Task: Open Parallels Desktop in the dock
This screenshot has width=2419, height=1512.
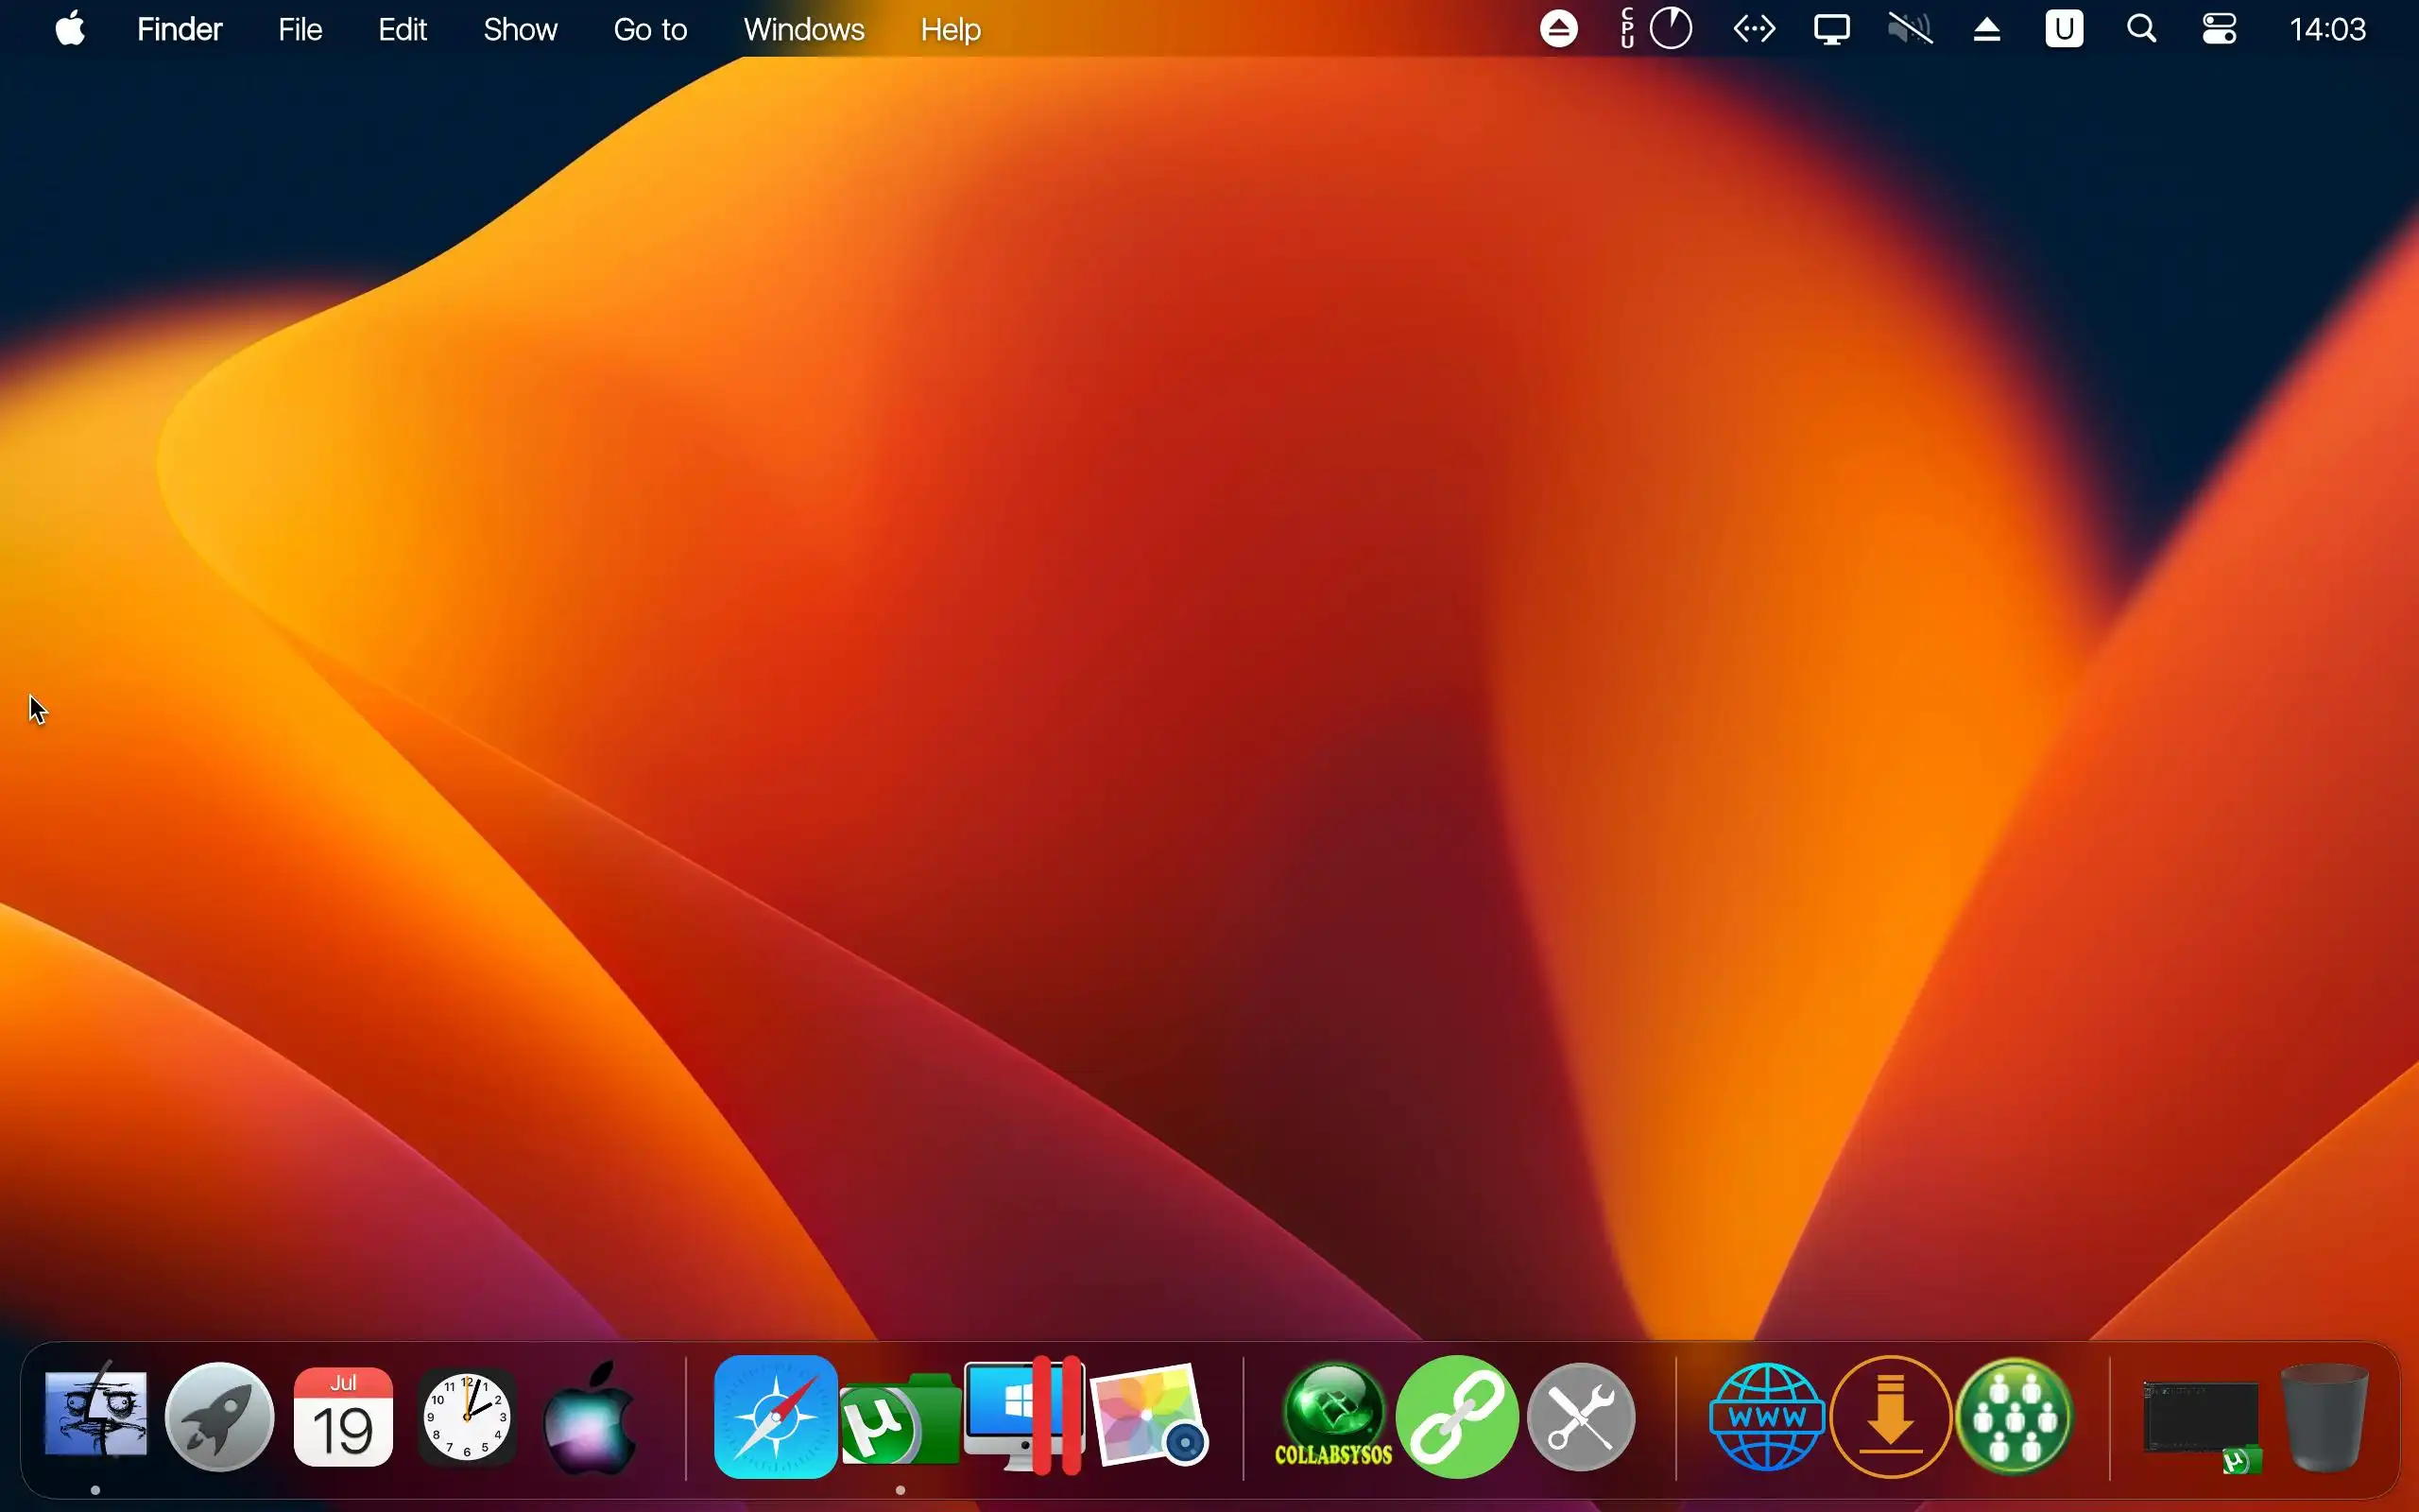Action: click(1023, 1416)
